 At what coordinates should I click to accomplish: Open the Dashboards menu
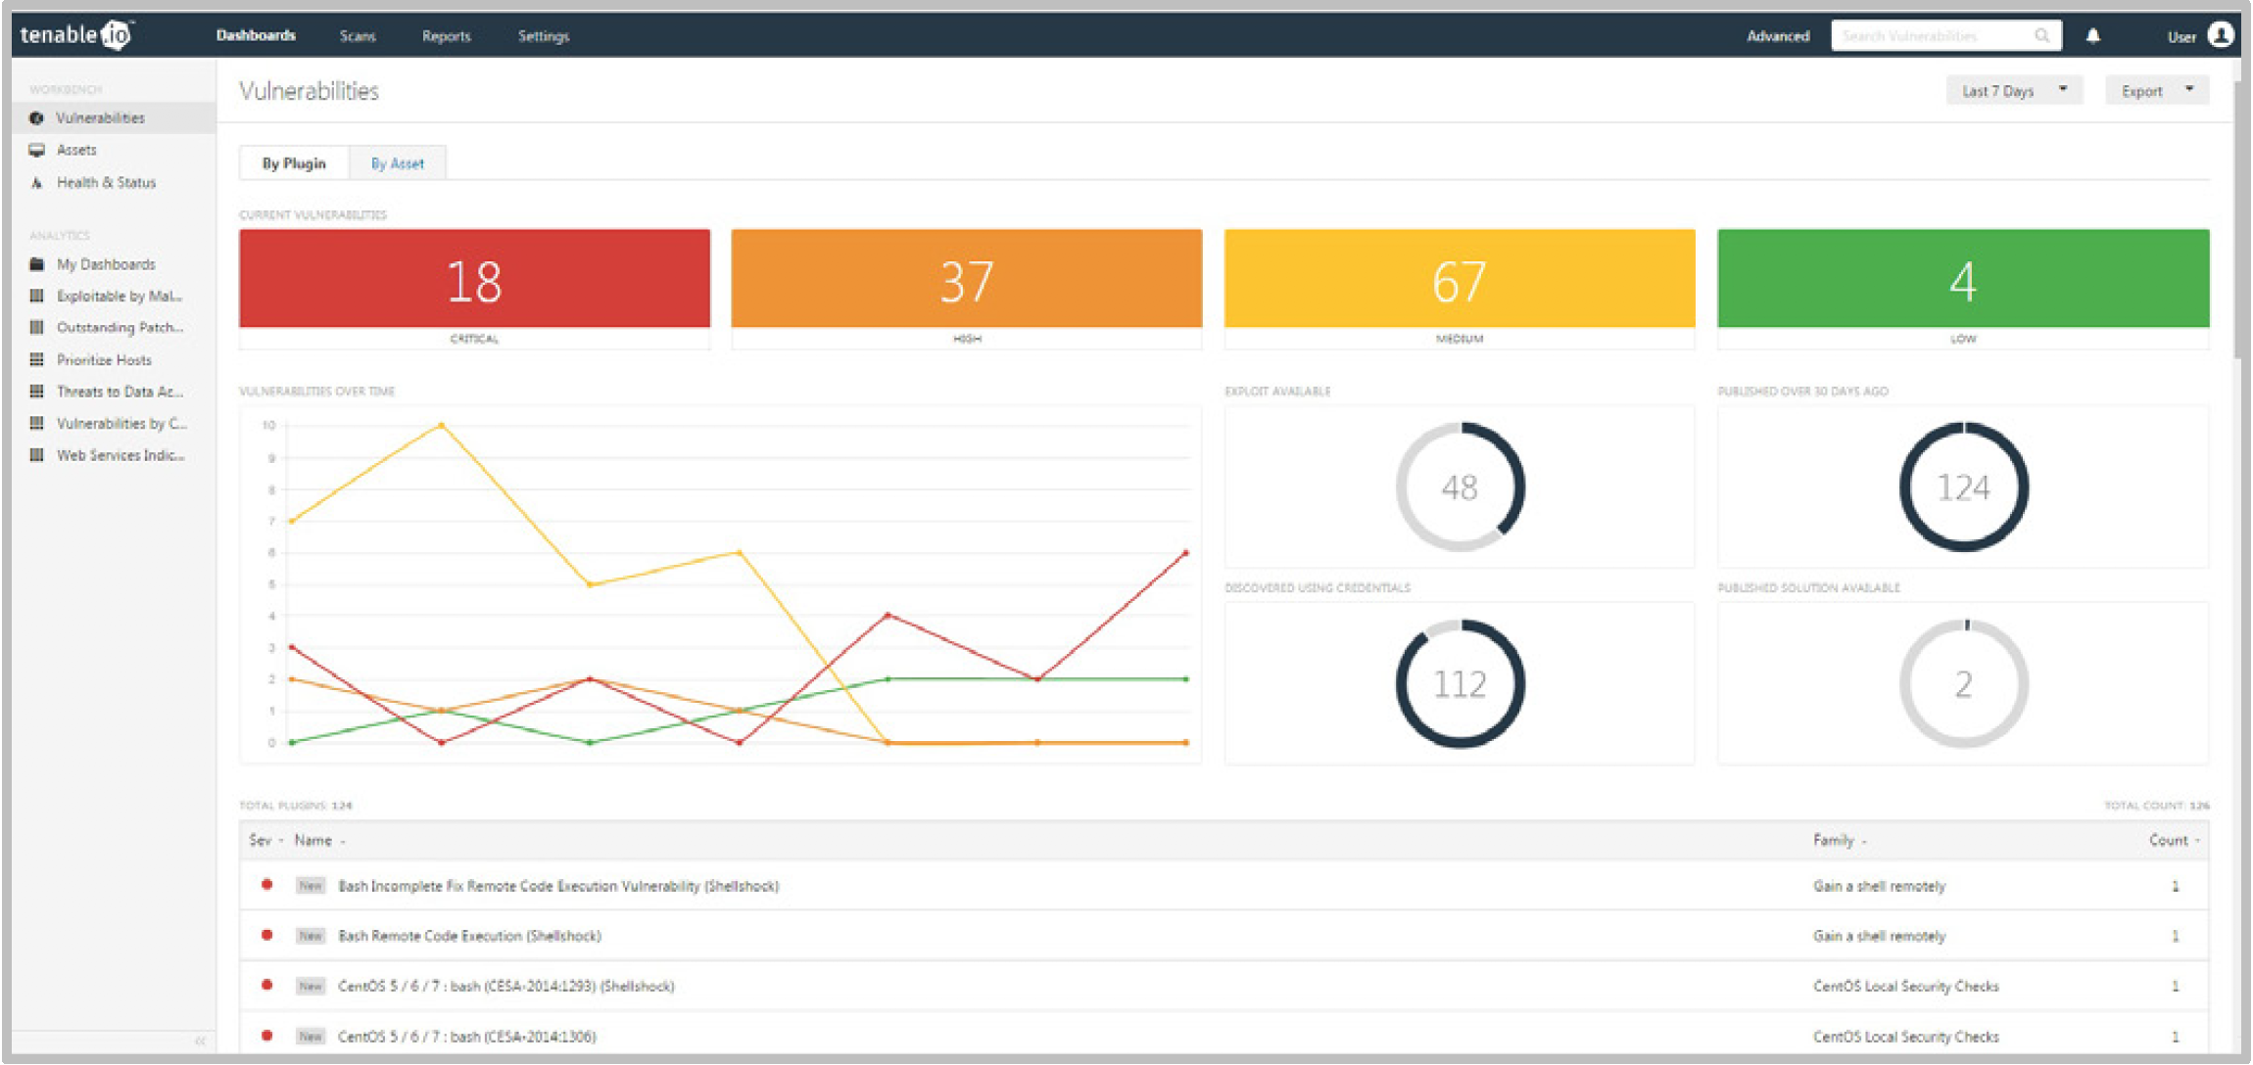256,35
